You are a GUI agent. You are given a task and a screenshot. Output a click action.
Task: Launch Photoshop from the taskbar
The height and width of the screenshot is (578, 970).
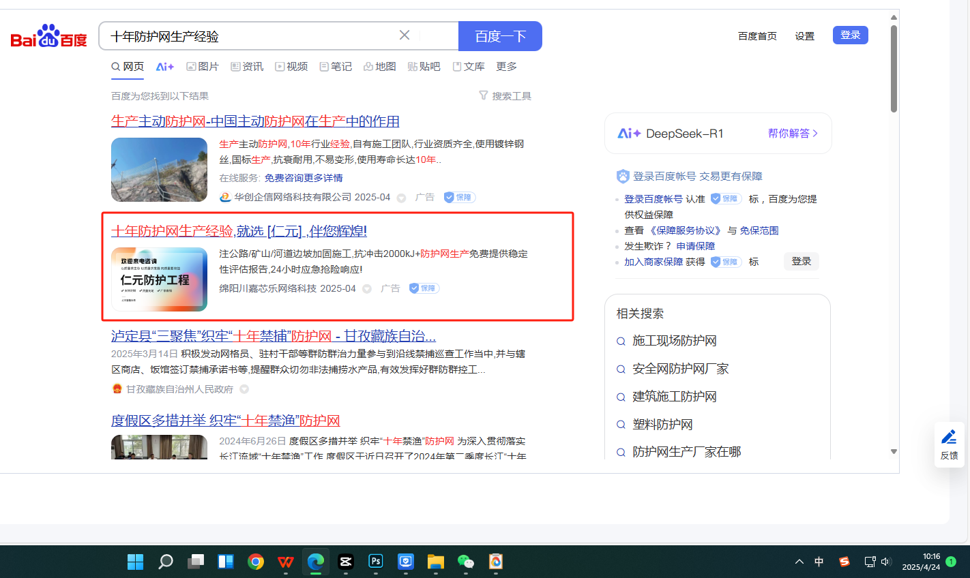pyautogui.click(x=376, y=562)
